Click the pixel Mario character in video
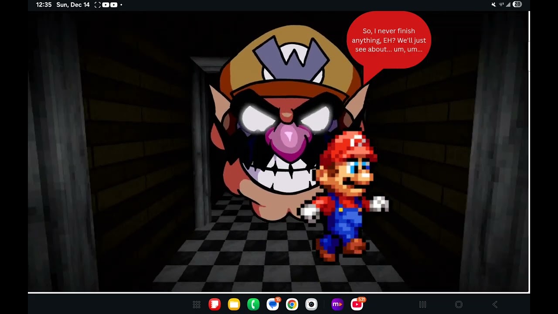This screenshot has width=558, height=314. click(x=344, y=195)
